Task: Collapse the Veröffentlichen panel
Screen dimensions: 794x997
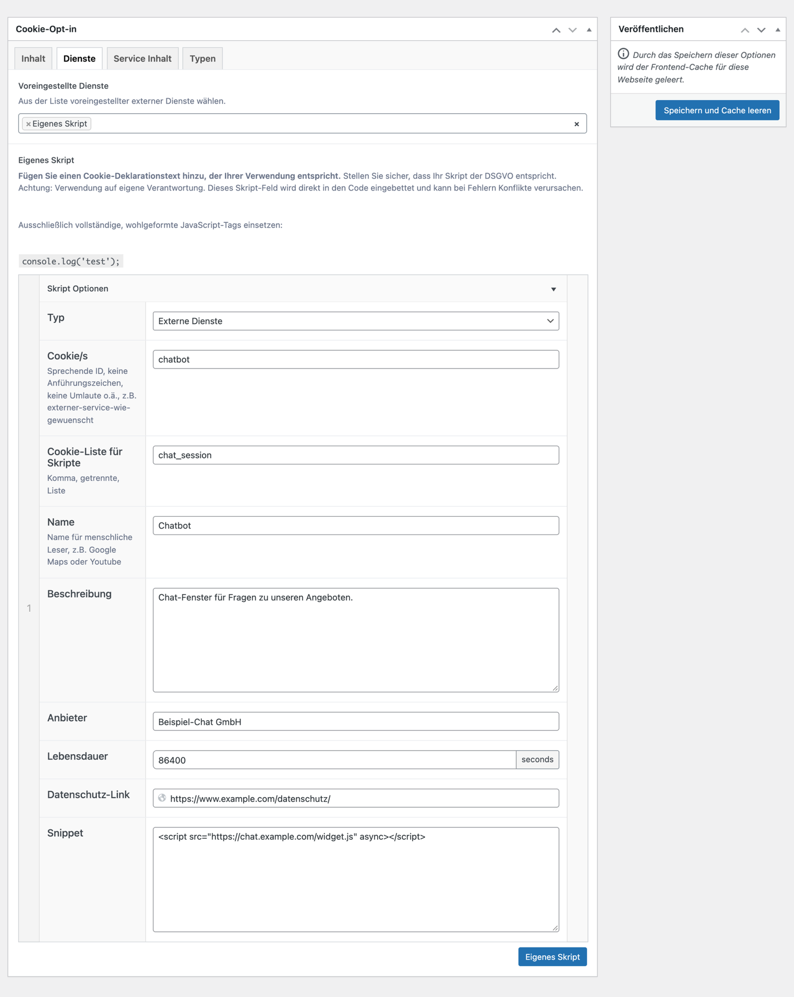Action: coord(778,30)
